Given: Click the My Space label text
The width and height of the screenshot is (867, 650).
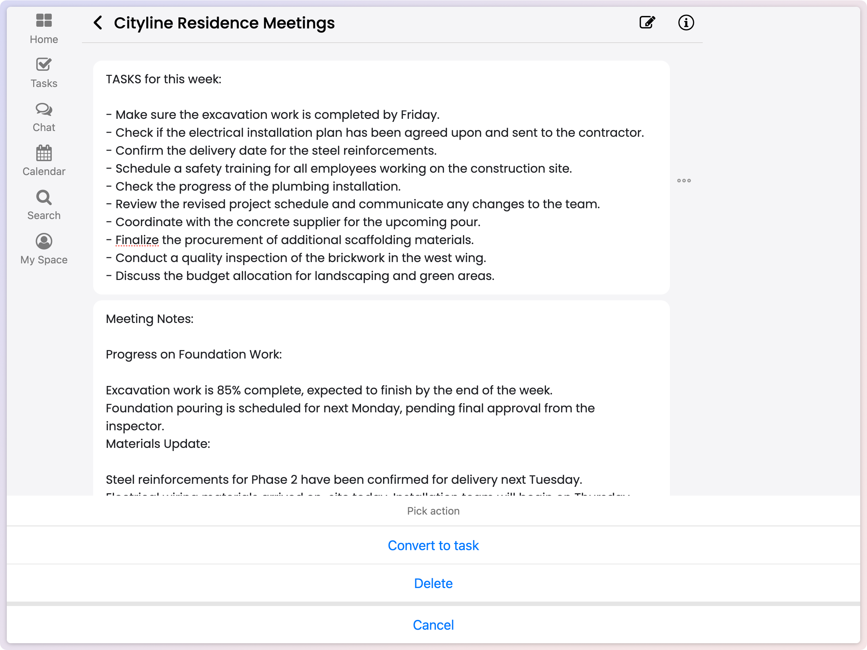Looking at the screenshot, I should tap(44, 260).
